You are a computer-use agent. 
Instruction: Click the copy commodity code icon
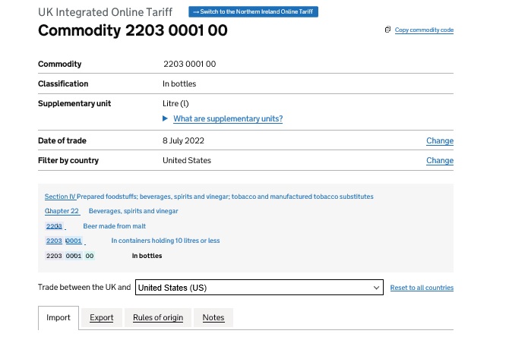(388, 30)
